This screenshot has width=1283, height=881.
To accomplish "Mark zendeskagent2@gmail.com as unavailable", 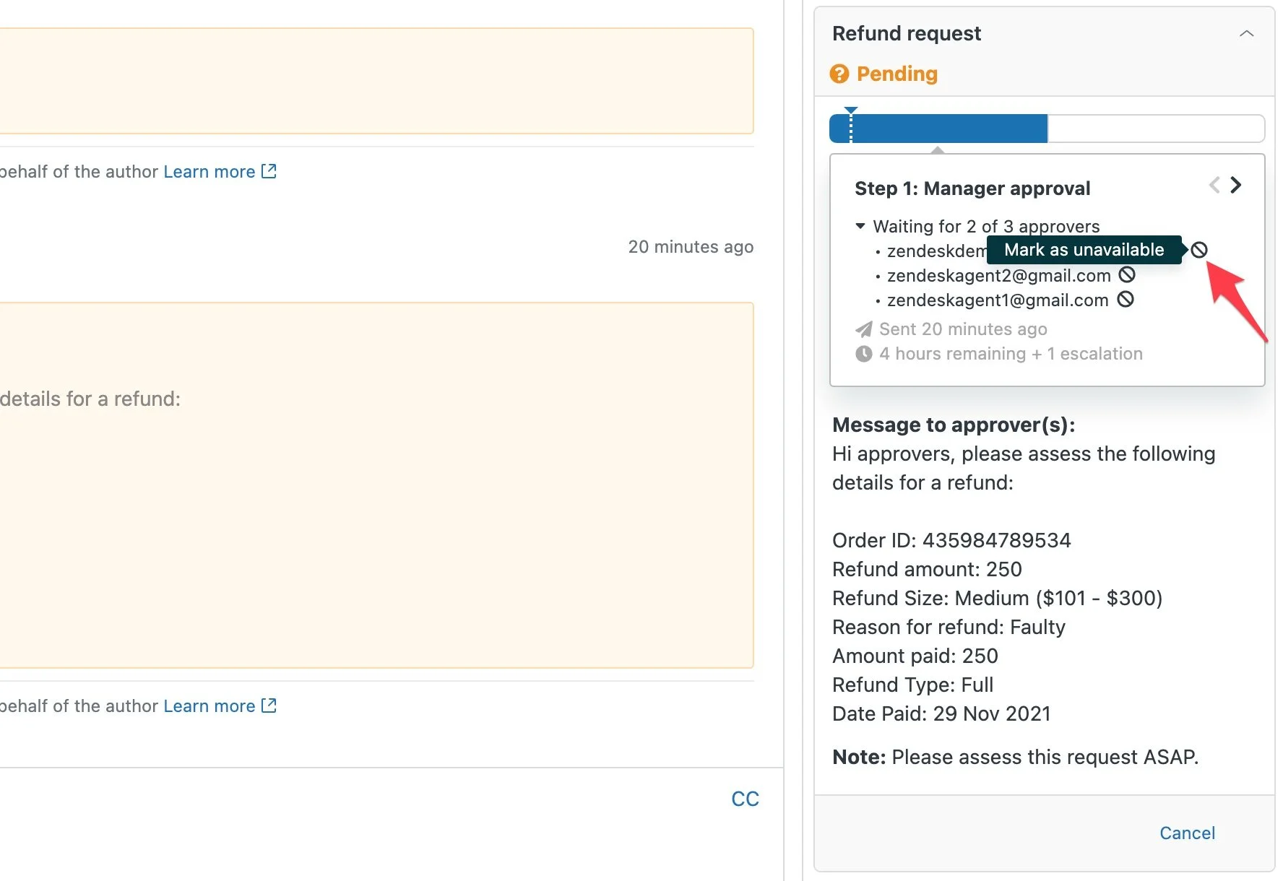I will coord(1127,274).
